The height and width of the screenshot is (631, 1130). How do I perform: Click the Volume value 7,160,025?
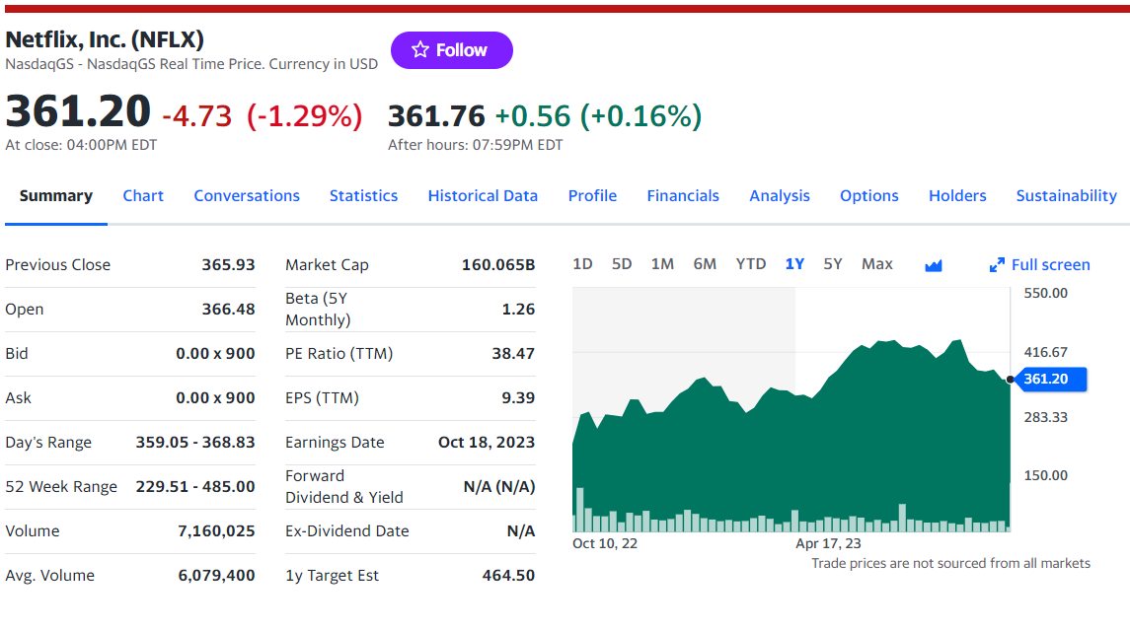[x=216, y=531]
